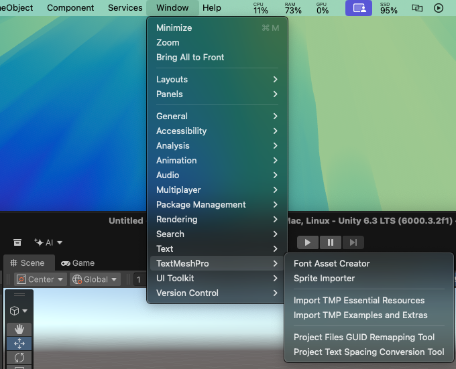Screen dimensions: 456x369
Task: Select Bring All to Front
Action: [x=217, y=58]
